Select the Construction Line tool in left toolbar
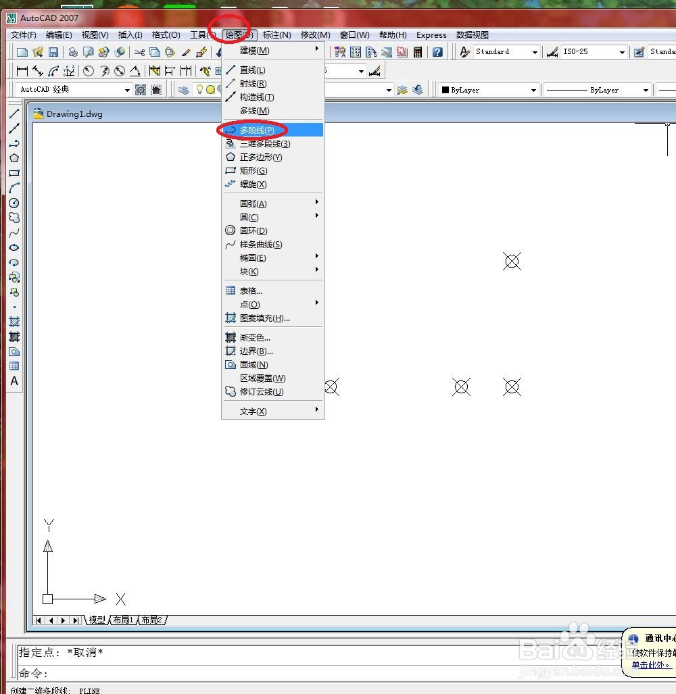This screenshot has width=676, height=694. tap(14, 128)
